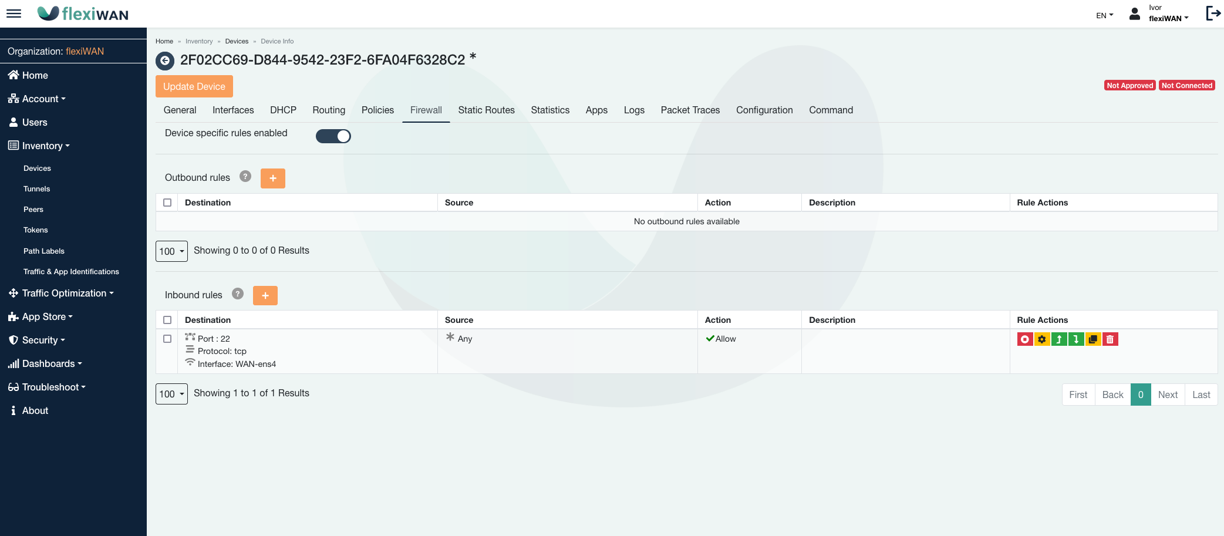
Task: Click the back arrow beside device ID
Action: [x=165, y=60]
